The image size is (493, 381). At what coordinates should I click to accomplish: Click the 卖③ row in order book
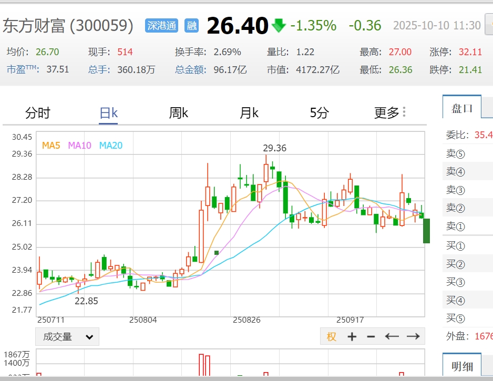468,190
